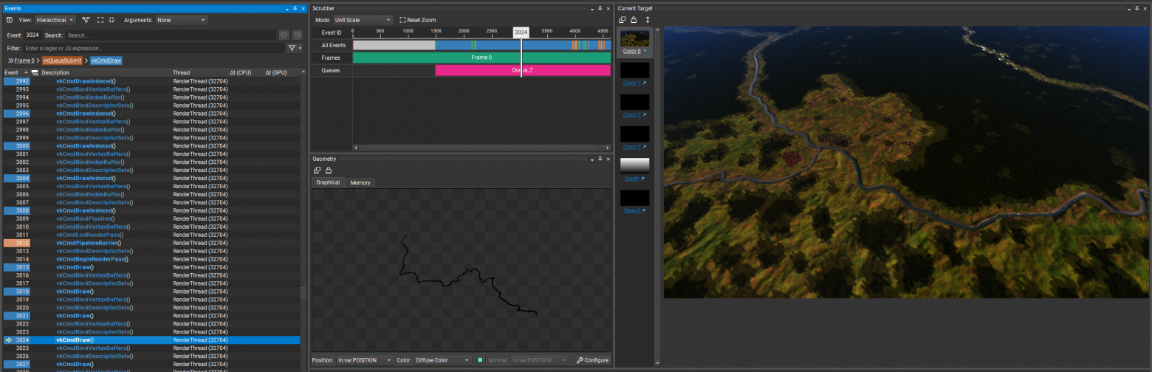Open the Scrubber panel options arrow
The height and width of the screenshot is (372, 1152).
(592, 8)
